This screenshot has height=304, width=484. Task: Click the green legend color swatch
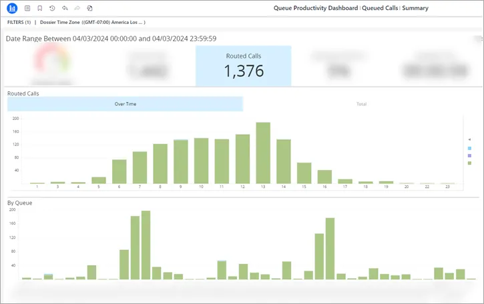[x=469, y=163]
